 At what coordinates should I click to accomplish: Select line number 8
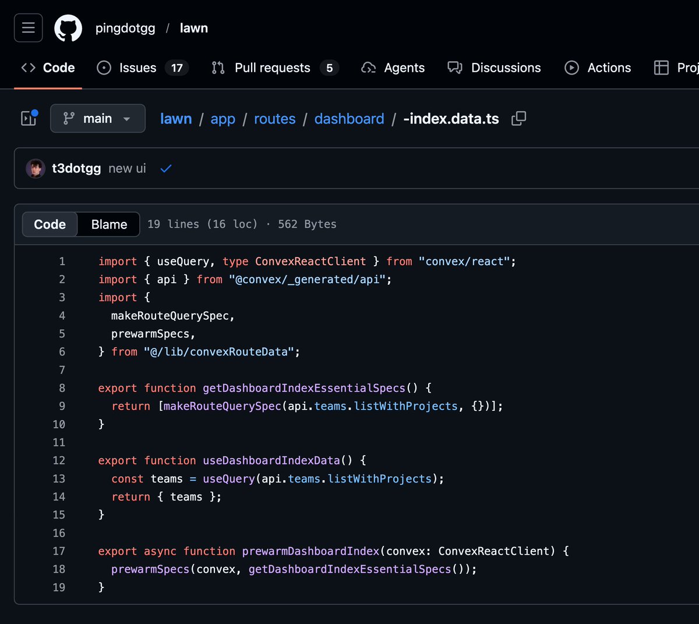coord(62,388)
